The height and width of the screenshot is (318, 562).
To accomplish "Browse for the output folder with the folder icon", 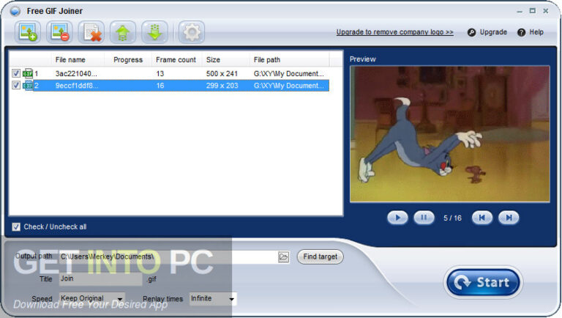I will coord(283,257).
